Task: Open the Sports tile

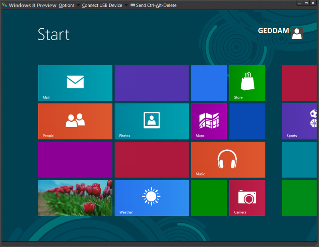Action: 299,121
